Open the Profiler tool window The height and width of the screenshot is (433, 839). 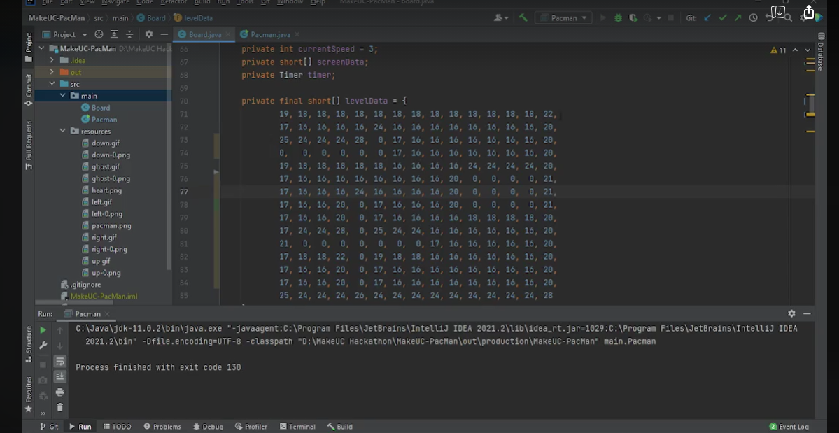coord(251,427)
